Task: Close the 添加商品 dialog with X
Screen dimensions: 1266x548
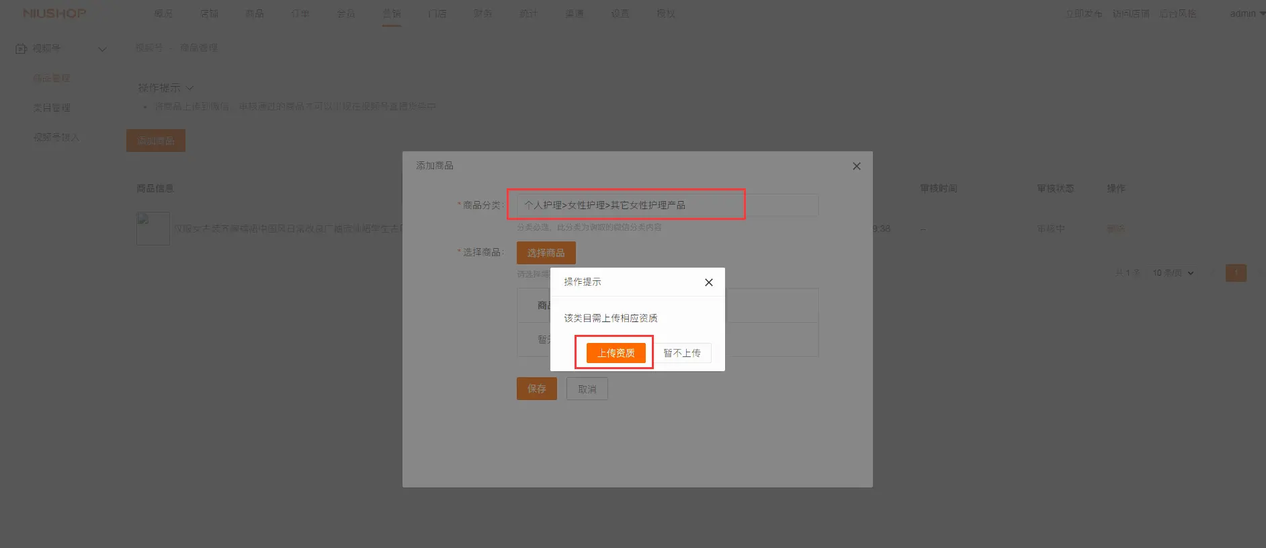Action: tap(856, 166)
